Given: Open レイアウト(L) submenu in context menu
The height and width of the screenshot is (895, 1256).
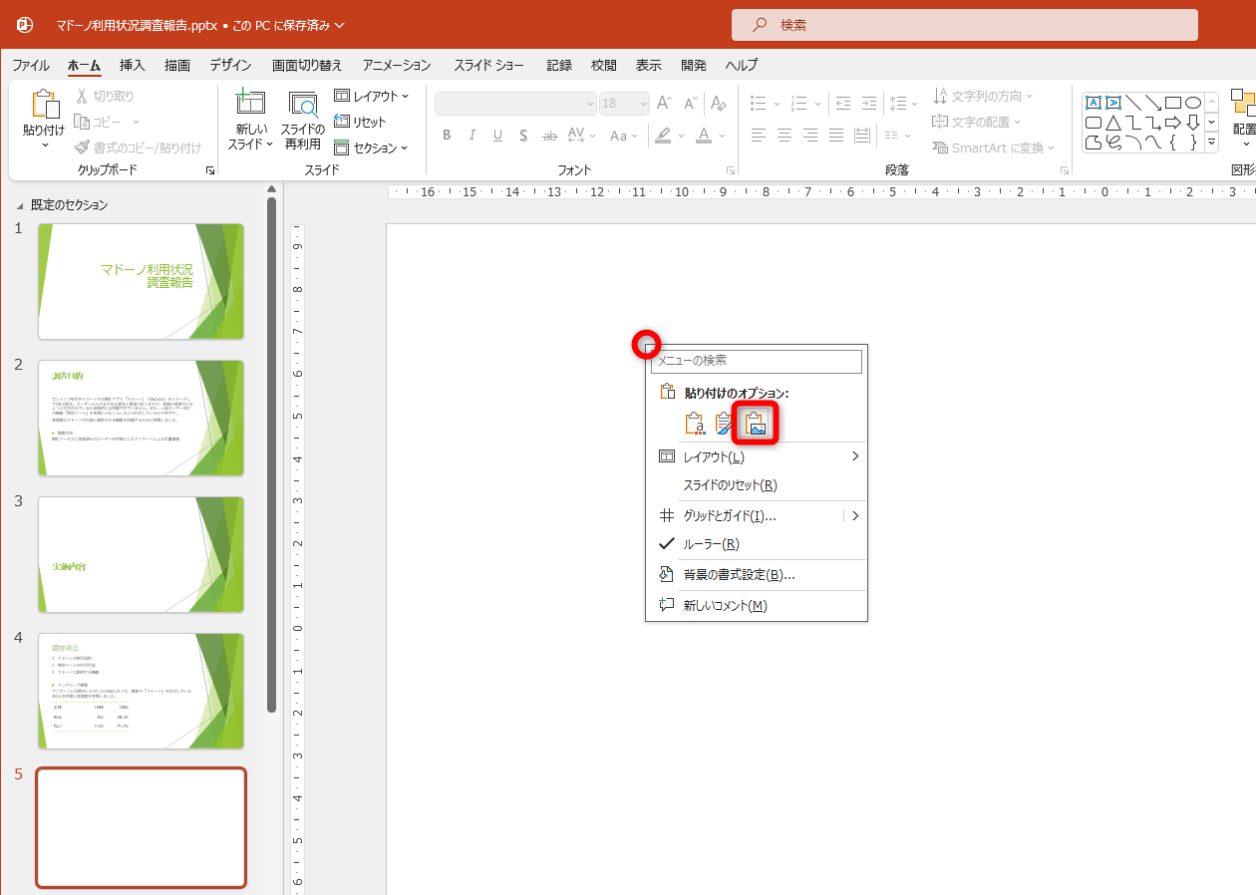Looking at the screenshot, I should point(758,456).
